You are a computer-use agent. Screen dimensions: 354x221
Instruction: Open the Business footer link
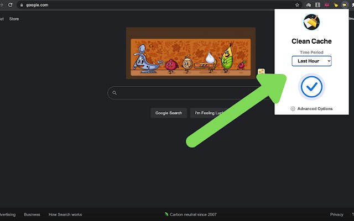[x=32, y=214]
